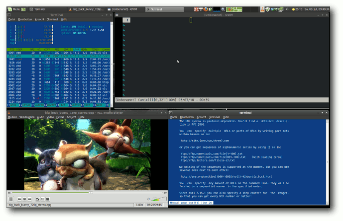Click the VLC playback speed 1.00x field
The width and height of the screenshot is (343, 221).
[x=139, y=205]
